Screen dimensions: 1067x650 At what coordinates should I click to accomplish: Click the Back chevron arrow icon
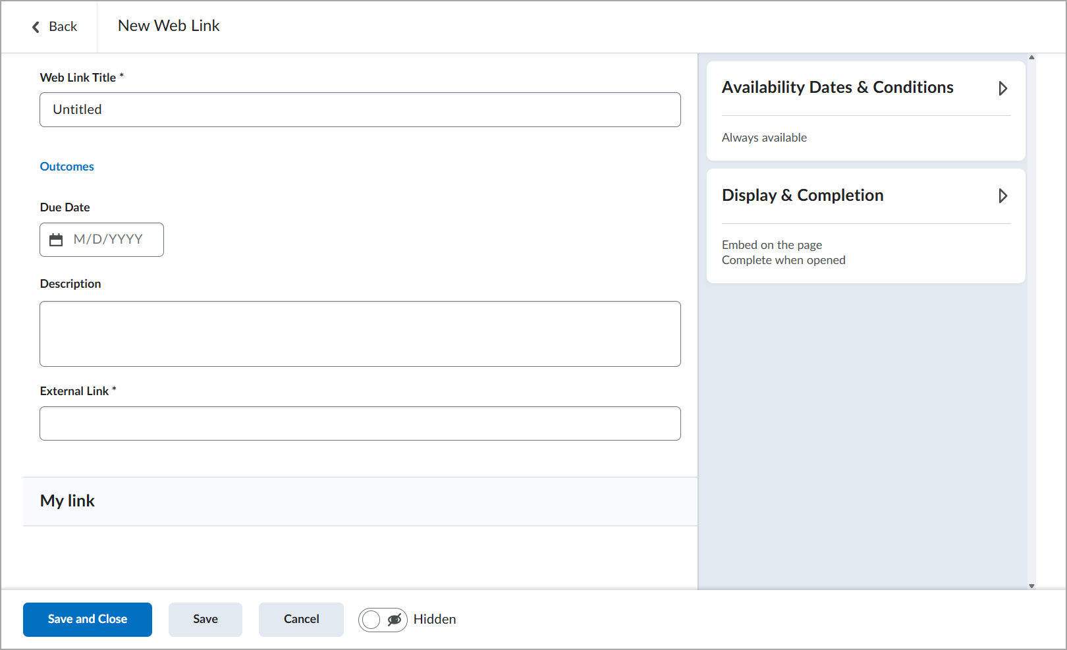pyautogui.click(x=36, y=27)
